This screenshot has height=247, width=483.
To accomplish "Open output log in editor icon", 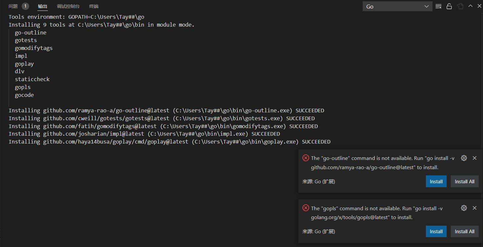I will [460, 6].
